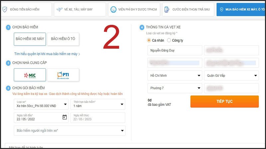
Task: Open the Thời hạn bảo hiểm dropdown
Action: [98, 104]
